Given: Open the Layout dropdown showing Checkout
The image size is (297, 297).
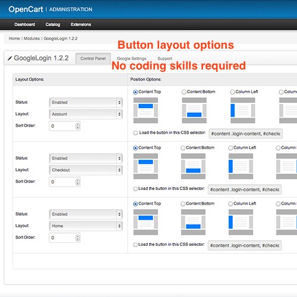Looking at the screenshot, I should (86, 170).
